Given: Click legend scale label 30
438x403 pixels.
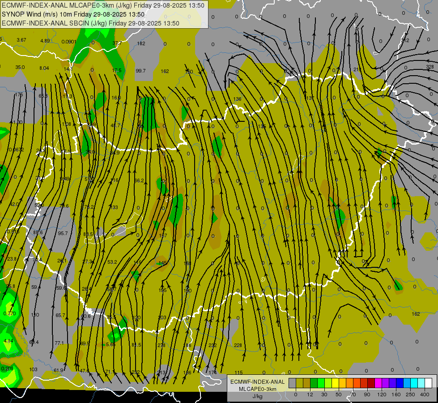Looking at the screenshot, I should 324,394.
